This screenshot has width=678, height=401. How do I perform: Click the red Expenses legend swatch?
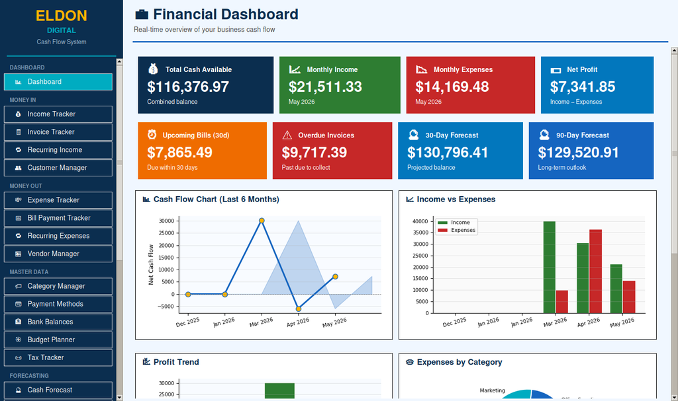pos(442,231)
